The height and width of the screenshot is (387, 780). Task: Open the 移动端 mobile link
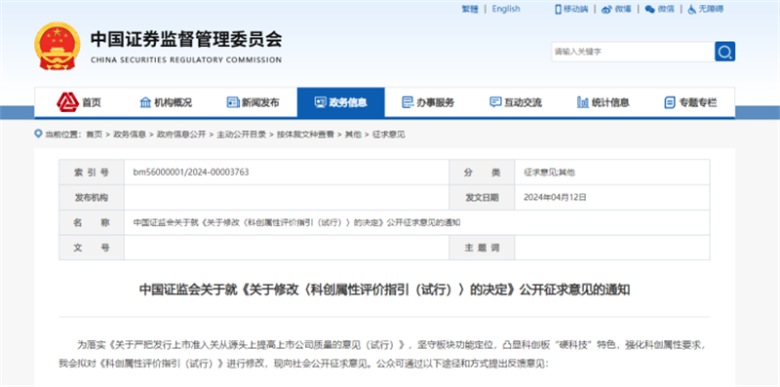click(575, 9)
